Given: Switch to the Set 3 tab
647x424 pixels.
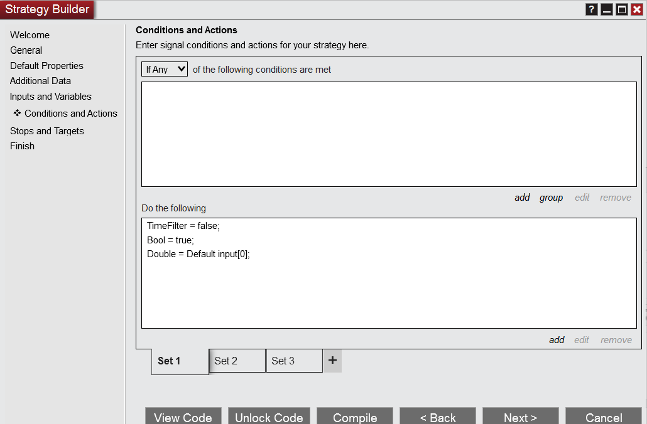Looking at the screenshot, I should point(294,361).
